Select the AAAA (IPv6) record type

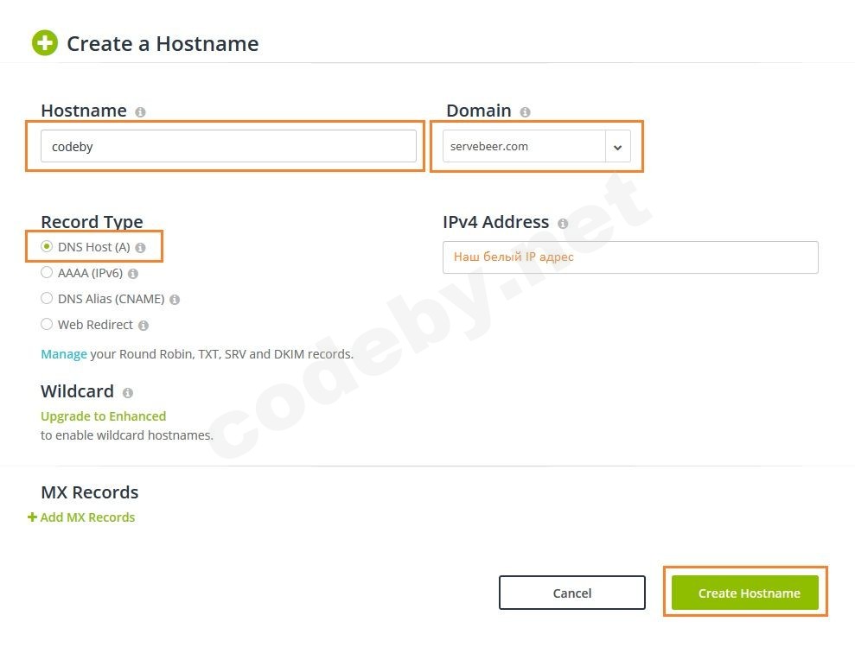[47, 273]
